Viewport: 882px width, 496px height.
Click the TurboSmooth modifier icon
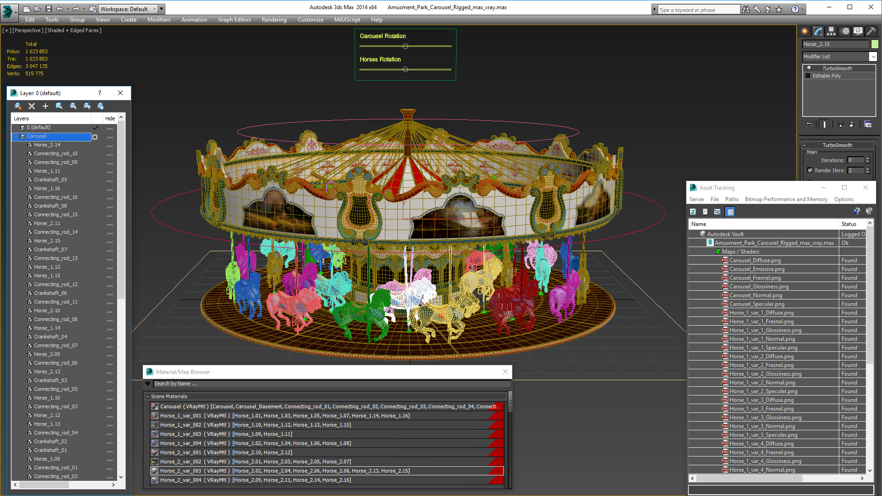[808, 68]
